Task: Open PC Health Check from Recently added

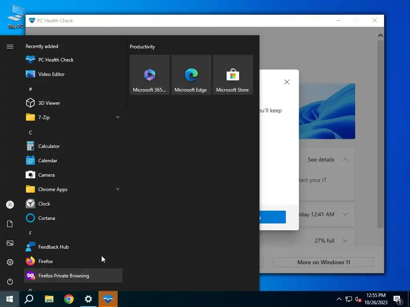Action: 73,60
